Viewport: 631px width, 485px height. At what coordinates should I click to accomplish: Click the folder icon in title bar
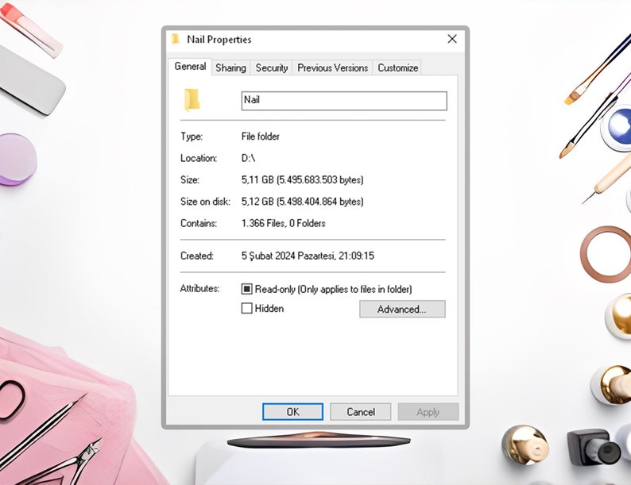176,39
